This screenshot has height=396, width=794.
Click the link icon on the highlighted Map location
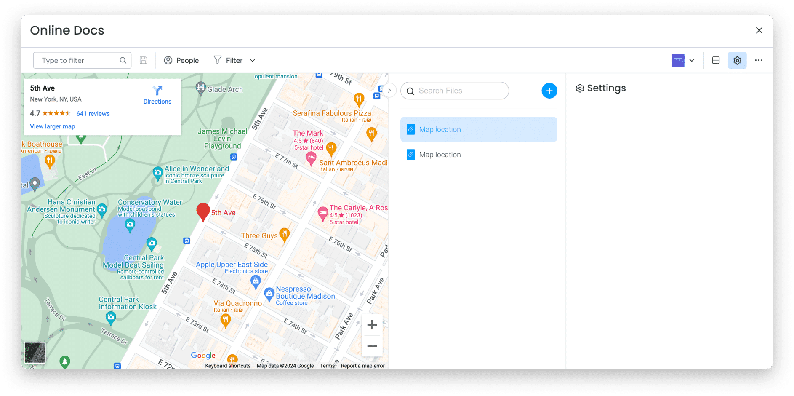(411, 129)
